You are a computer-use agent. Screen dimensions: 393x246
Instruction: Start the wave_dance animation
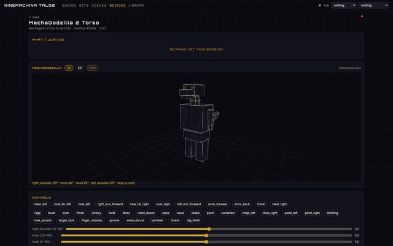135,220
